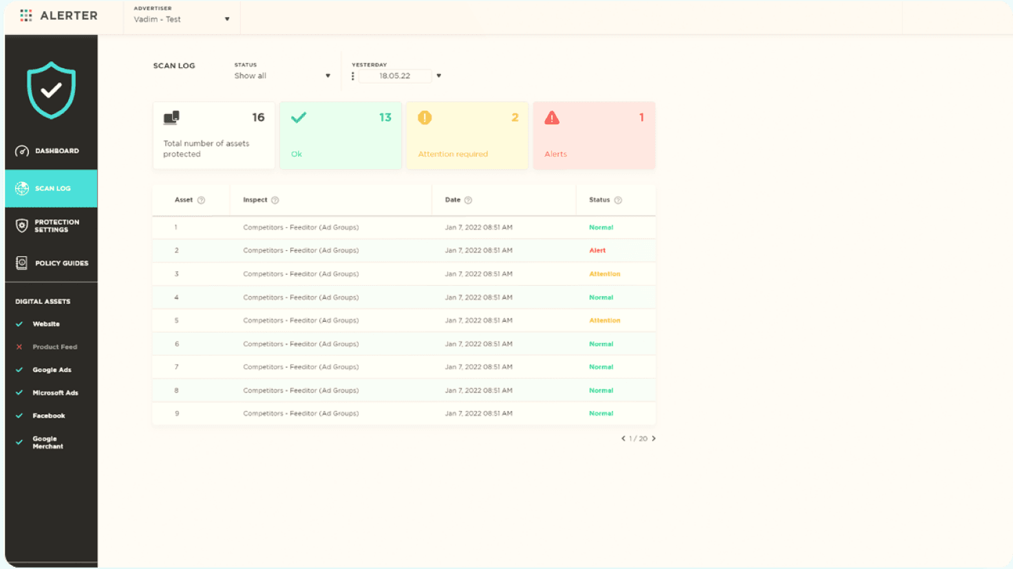The width and height of the screenshot is (1013, 569).
Task: Go to previous page arrow
Action: point(623,438)
